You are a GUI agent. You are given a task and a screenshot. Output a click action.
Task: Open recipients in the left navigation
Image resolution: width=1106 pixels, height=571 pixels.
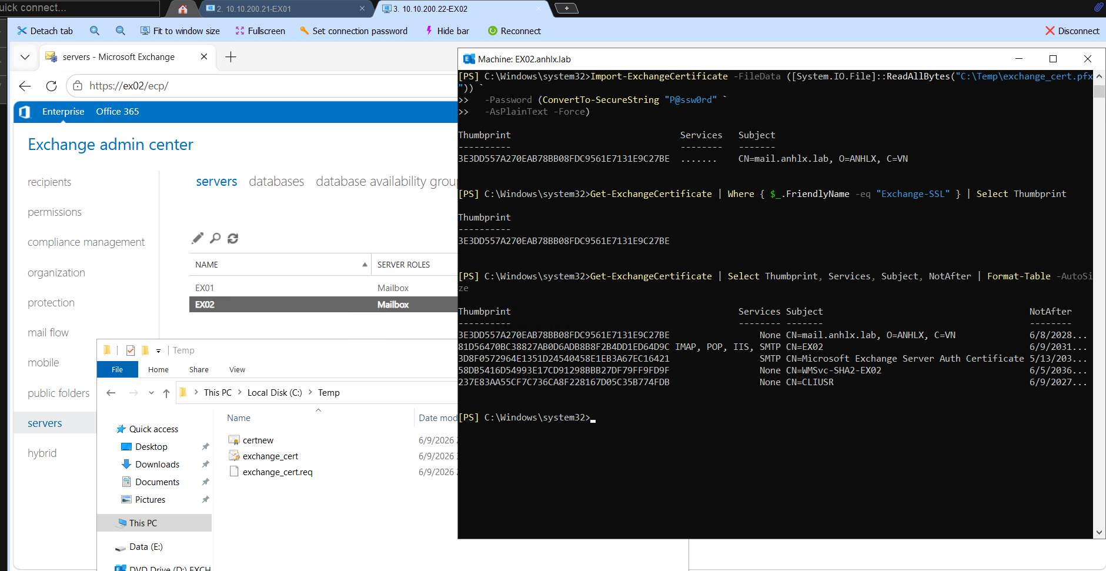pos(49,182)
